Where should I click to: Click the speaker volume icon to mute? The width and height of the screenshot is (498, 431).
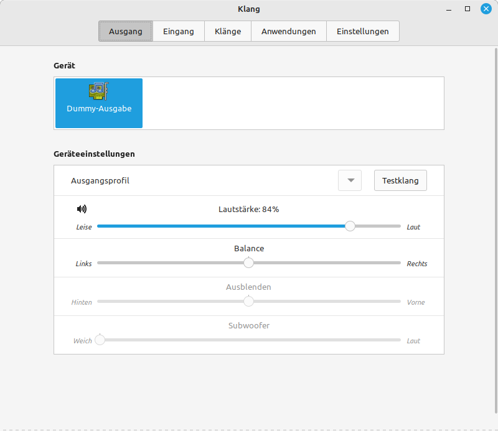pyautogui.click(x=82, y=209)
